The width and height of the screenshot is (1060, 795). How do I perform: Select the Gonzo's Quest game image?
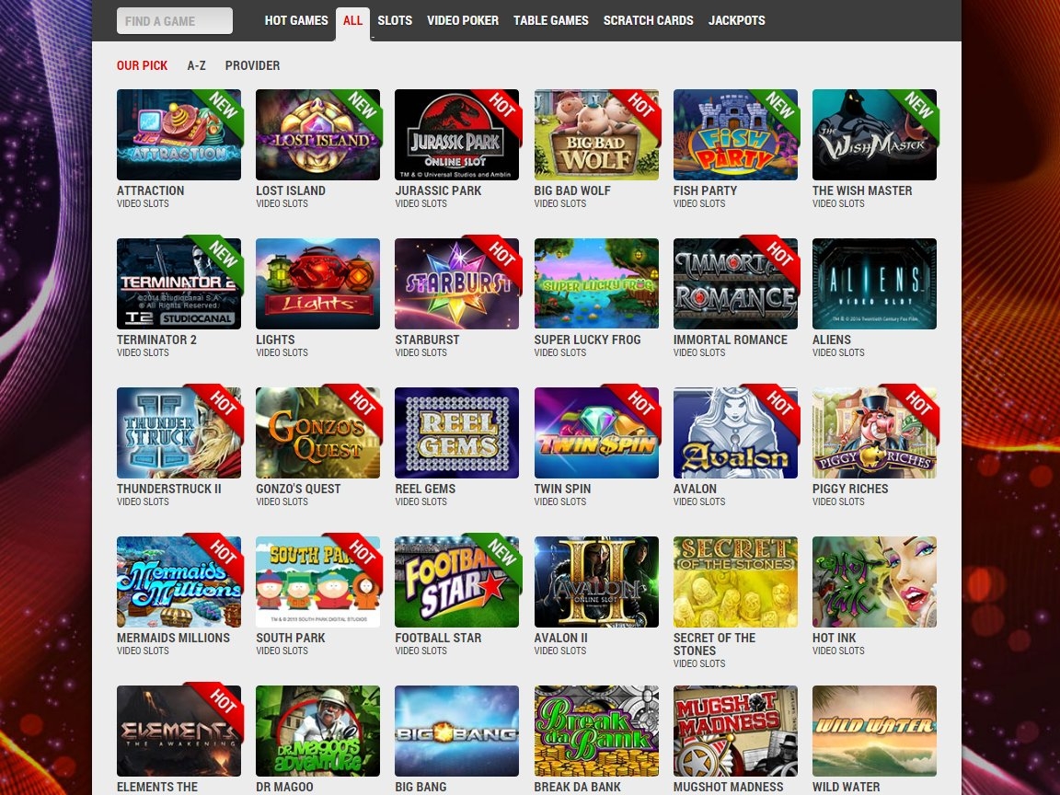click(317, 432)
